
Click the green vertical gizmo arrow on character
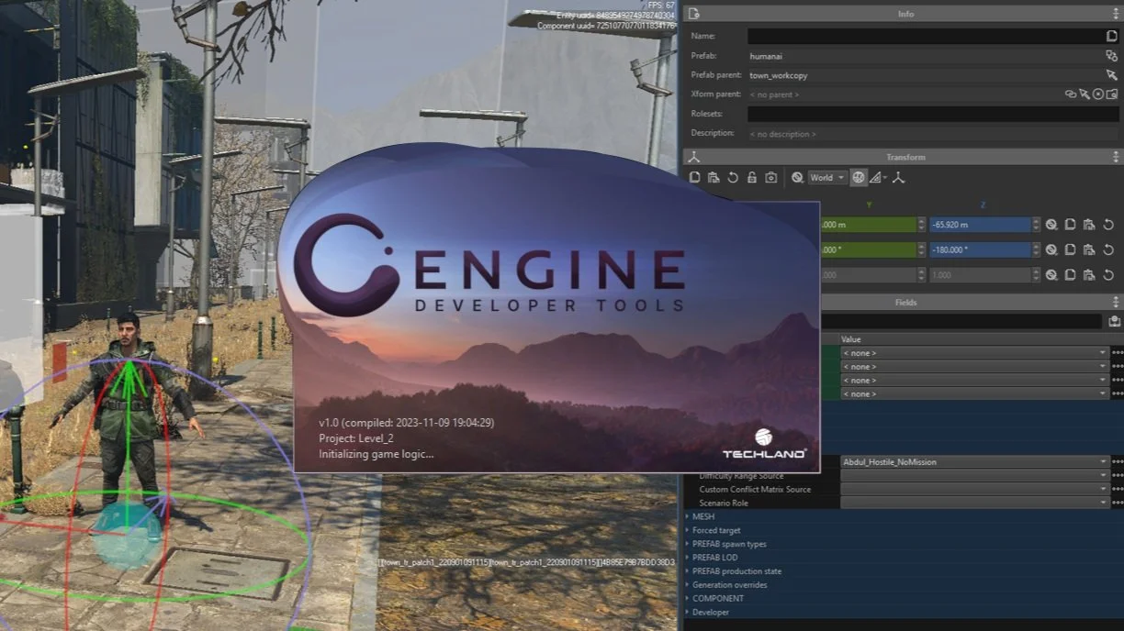[129, 374]
